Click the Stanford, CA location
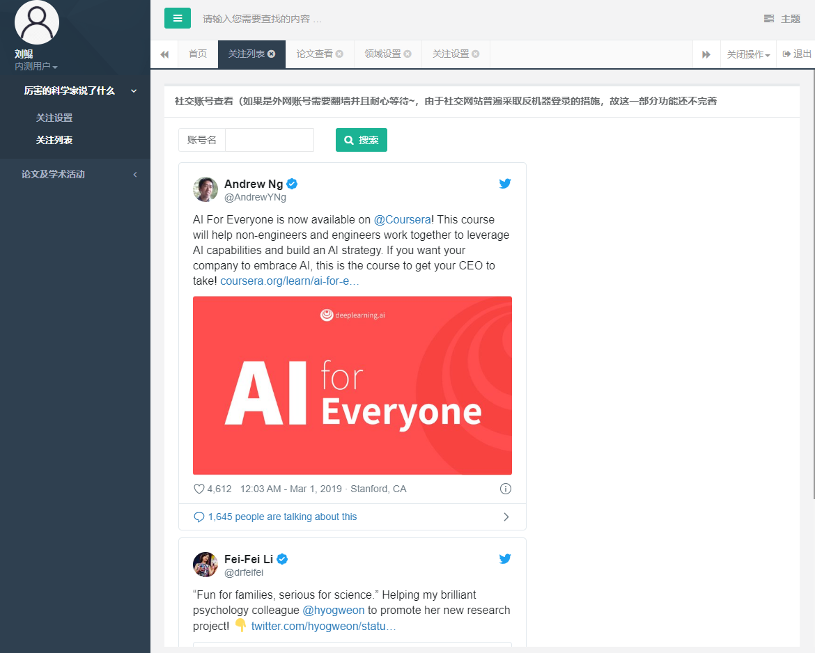 pyautogui.click(x=378, y=489)
